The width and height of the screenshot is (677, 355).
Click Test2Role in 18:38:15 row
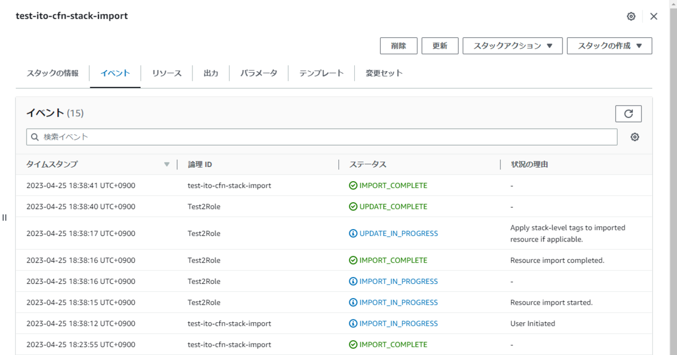coord(204,303)
